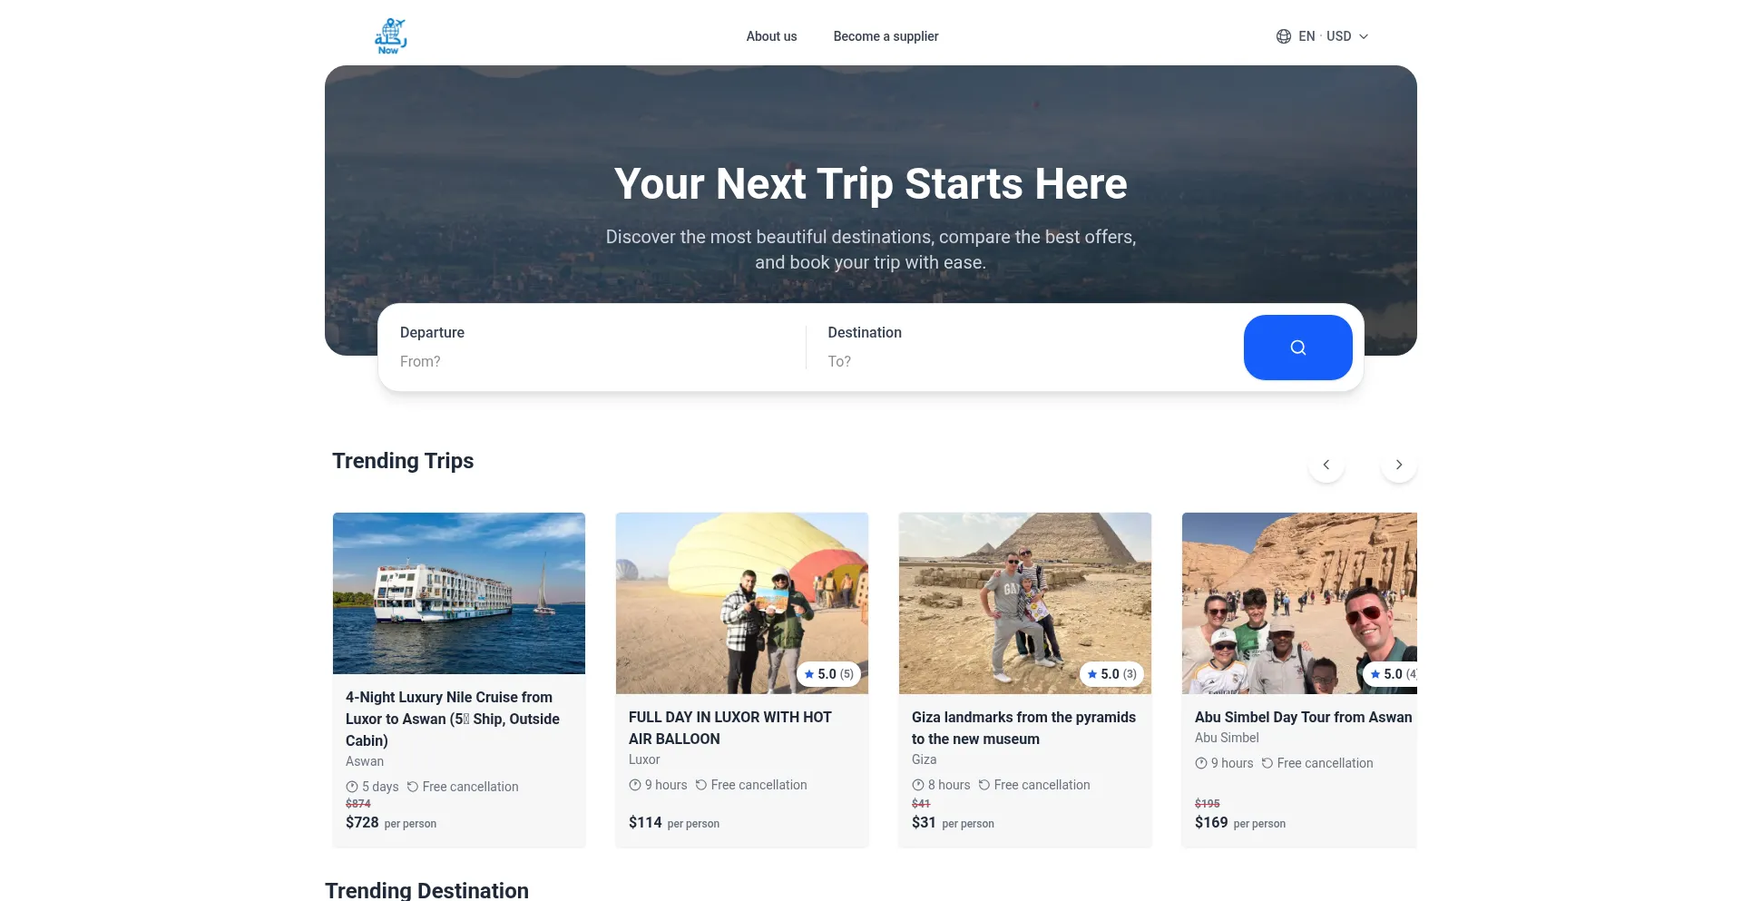This screenshot has height=901, width=1742.
Task: Focus the Departure From? field
Action: pos(592,348)
